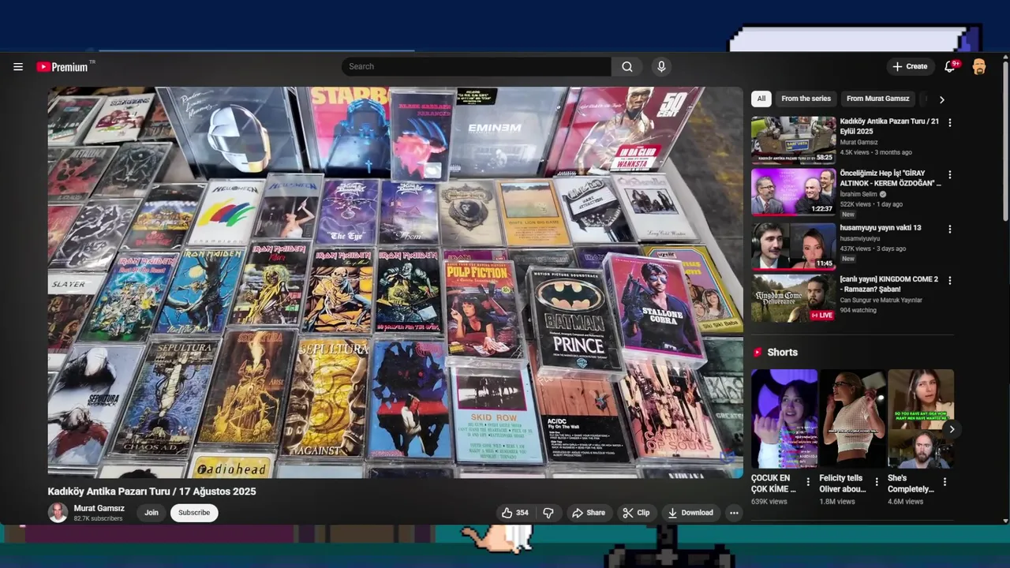Click the Shorts section logo icon
Viewport: 1010px width, 568px height.
(x=757, y=353)
